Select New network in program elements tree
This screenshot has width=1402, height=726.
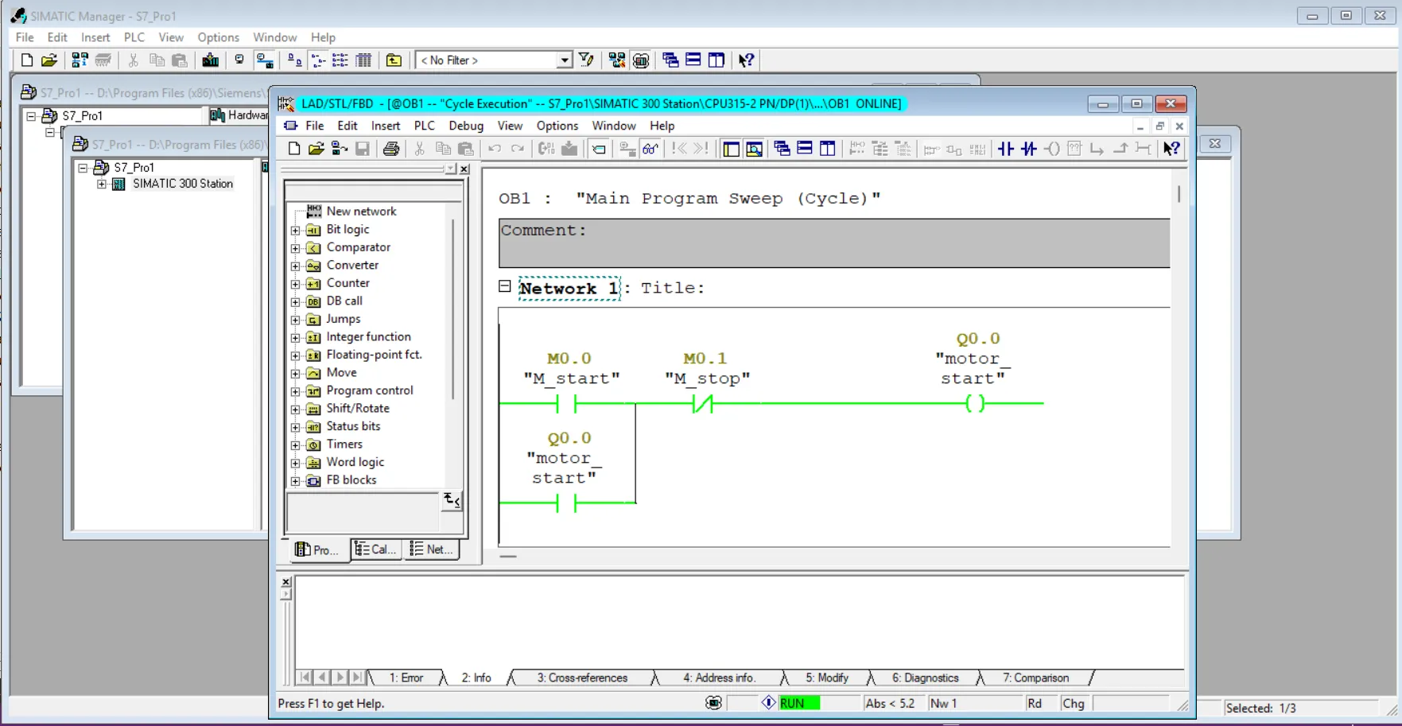coord(361,211)
